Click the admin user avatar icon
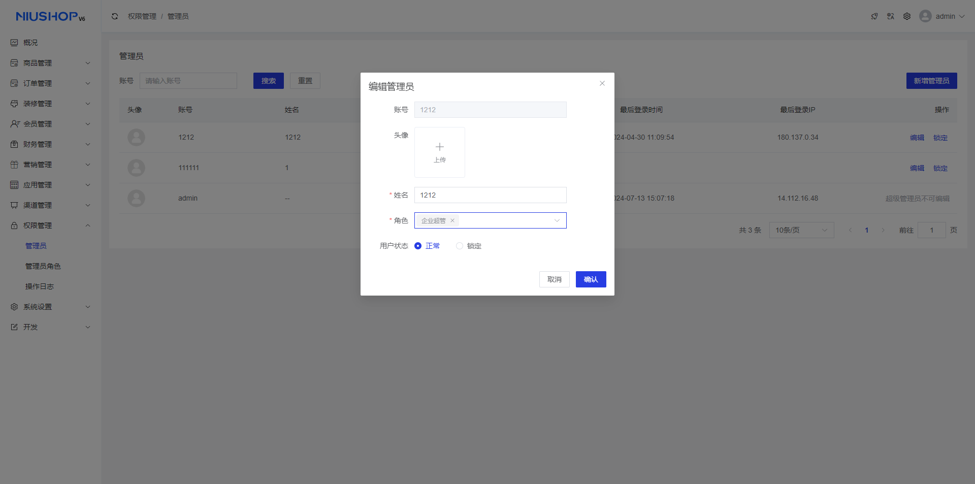 925,16
